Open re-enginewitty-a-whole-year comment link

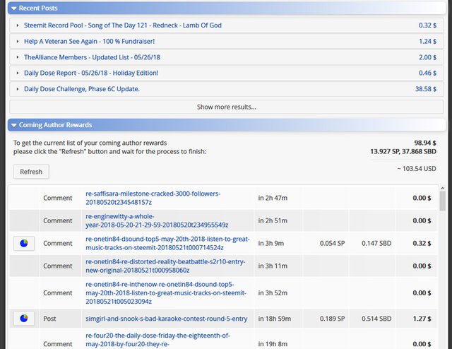point(157,220)
